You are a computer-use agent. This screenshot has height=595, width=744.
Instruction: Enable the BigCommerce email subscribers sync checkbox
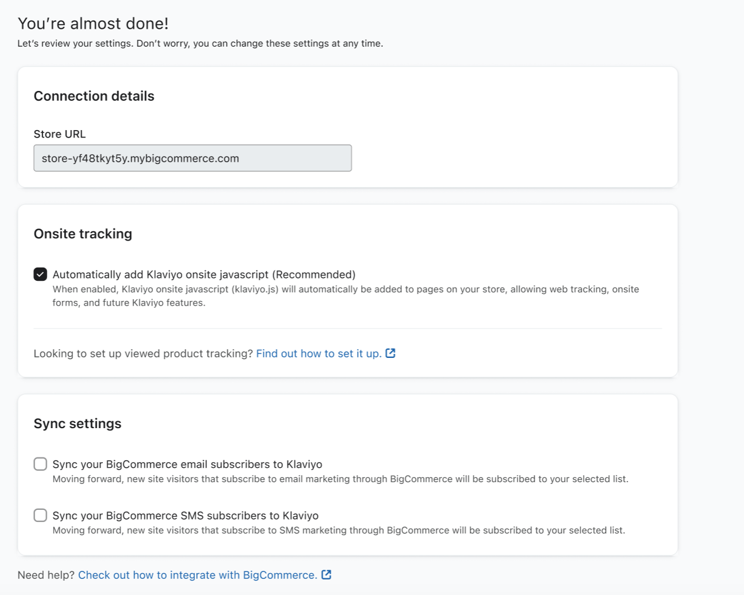40,464
